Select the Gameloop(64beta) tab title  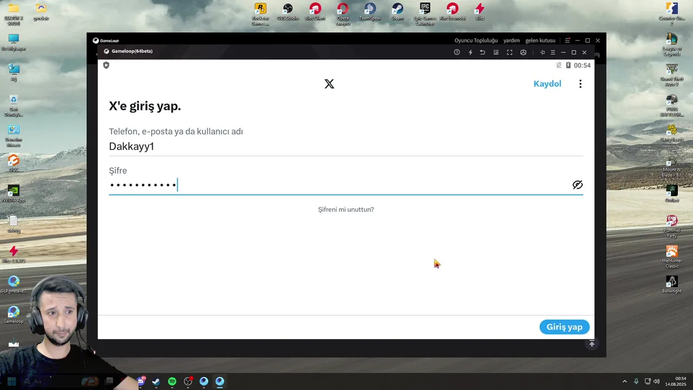click(x=132, y=51)
